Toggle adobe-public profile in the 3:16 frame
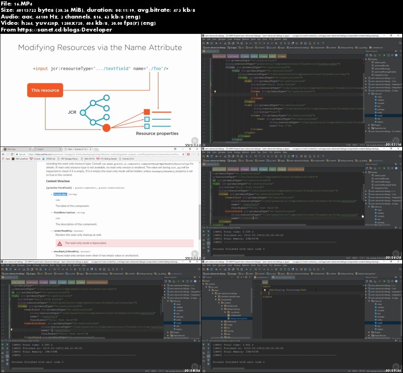The image size is (403, 373). point(372,63)
